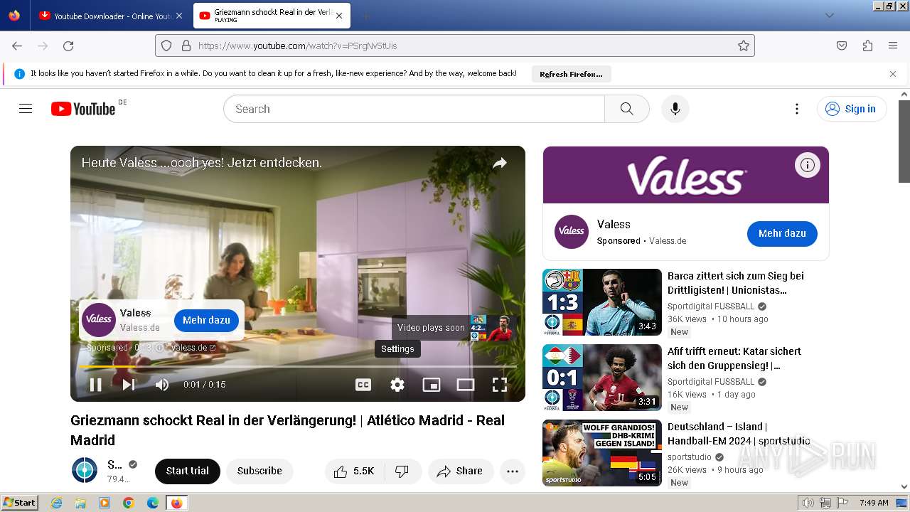Open Edge from taskbar
The height and width of the screenshot is (512, 910).
click(153, 503)
